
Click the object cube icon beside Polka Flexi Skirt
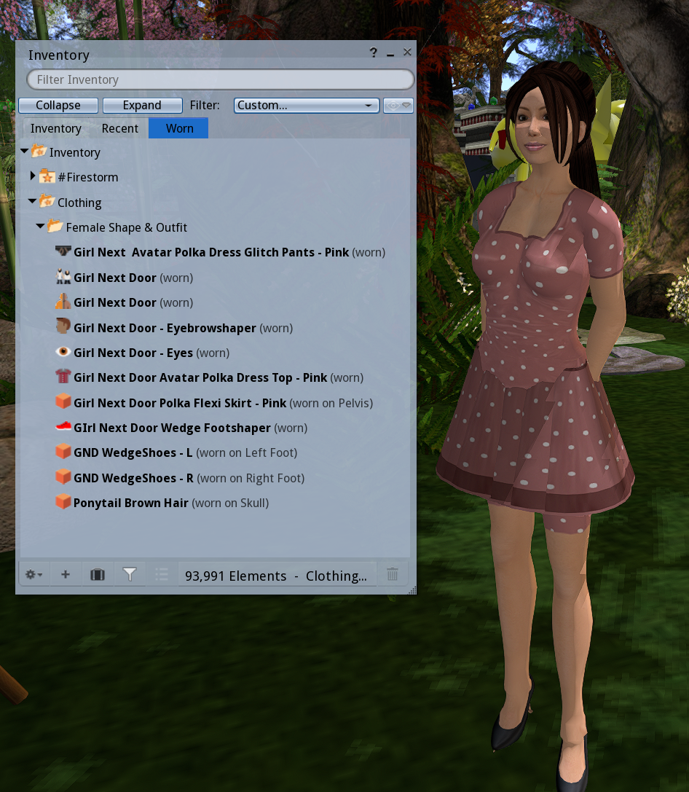click(x=63, y=401)
